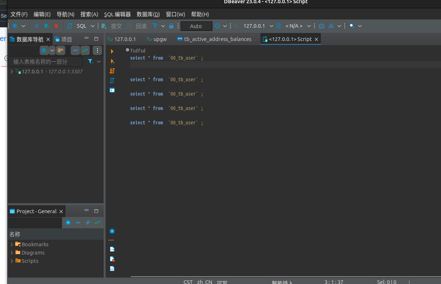This screenshot has width=441, height=284.
Task: Open the schema selector showing <N/A>
Action: pyautogui.click(x=295, y=26)
